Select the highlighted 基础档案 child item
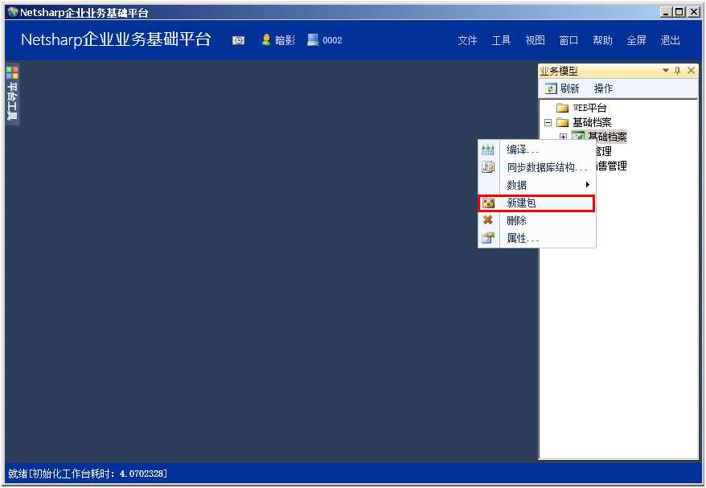Screen dimensions: 706x488 (607, 137)
